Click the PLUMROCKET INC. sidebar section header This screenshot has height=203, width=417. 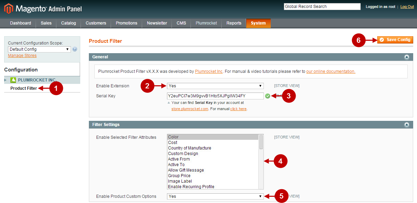[x=42, y=80]
